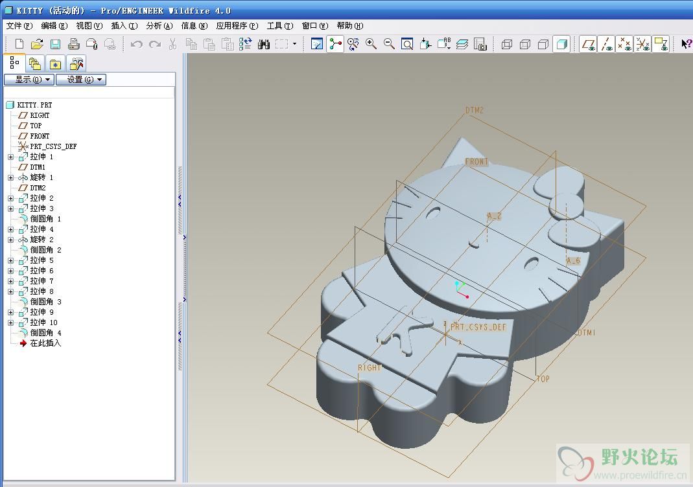Expand the 拉伸 7 feature node
The width and height of the screenshot is (693, 487).
coord(10,281)
